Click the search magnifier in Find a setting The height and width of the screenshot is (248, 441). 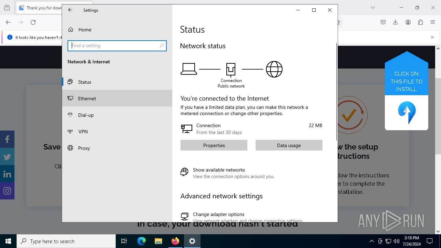coord(162,45)
